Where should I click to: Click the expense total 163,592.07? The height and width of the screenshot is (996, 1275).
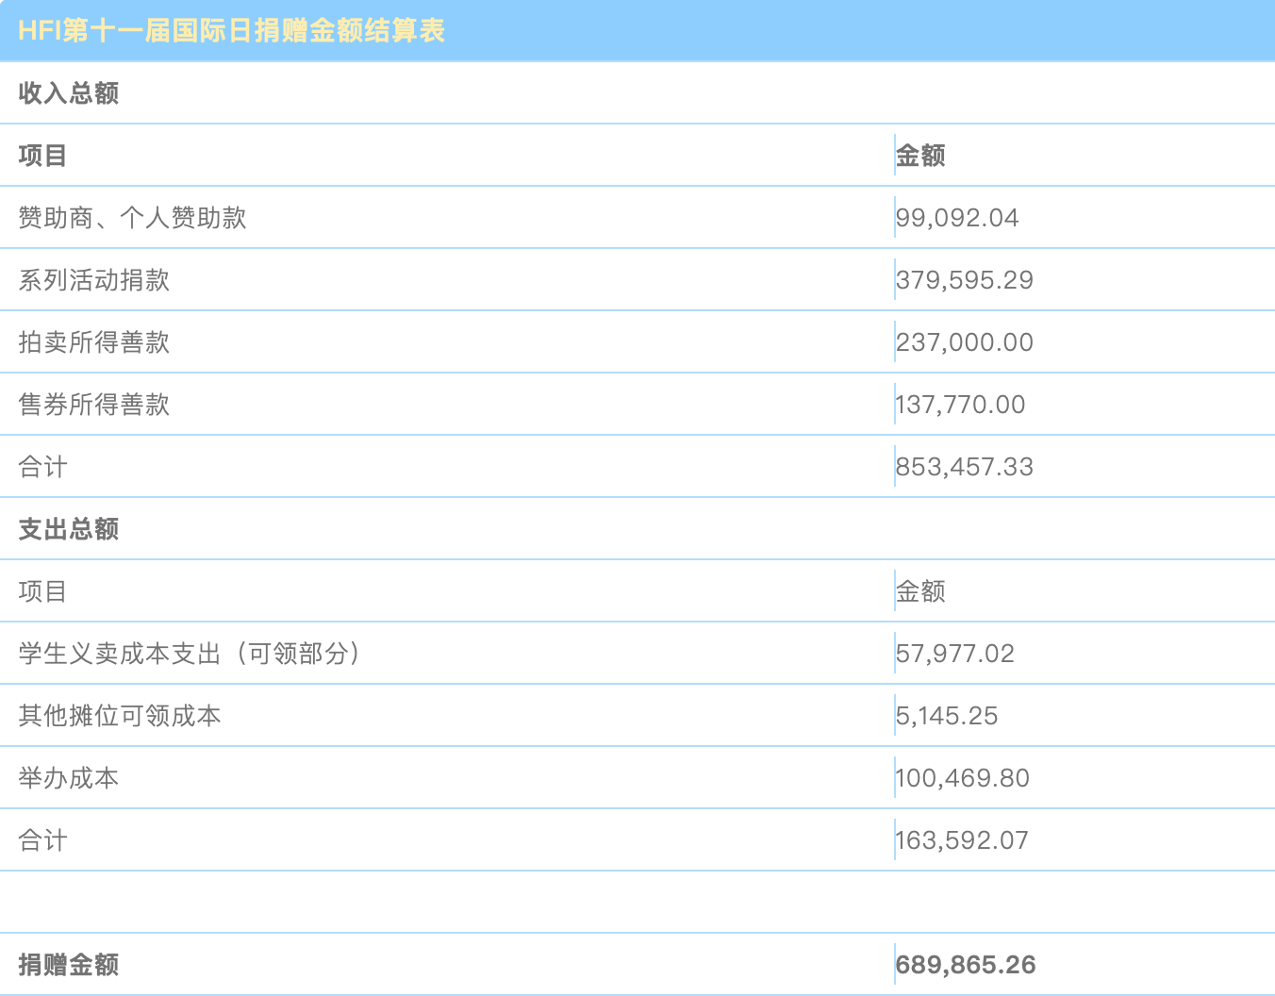(962, 840)
